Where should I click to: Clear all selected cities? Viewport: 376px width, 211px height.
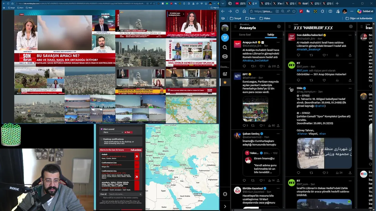point(103,194)
